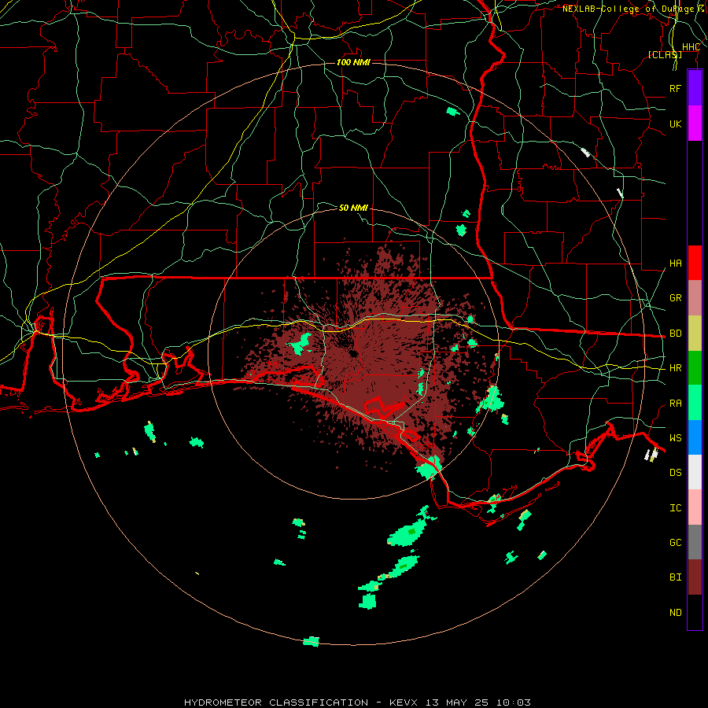This screenshot has width=708, height=708.
Task: Click the 100 NMI range ring label
Action: pos(353,62)
